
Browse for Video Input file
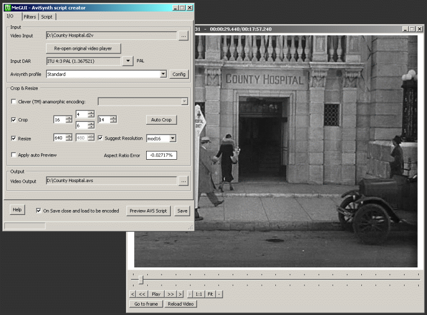183,36
